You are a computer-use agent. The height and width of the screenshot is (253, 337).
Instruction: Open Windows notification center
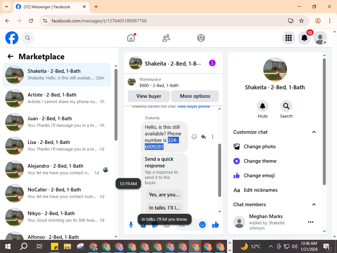tap(327, 246)
